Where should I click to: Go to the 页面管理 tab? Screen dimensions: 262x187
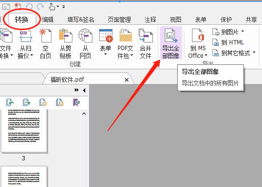(x=119, y=20)
